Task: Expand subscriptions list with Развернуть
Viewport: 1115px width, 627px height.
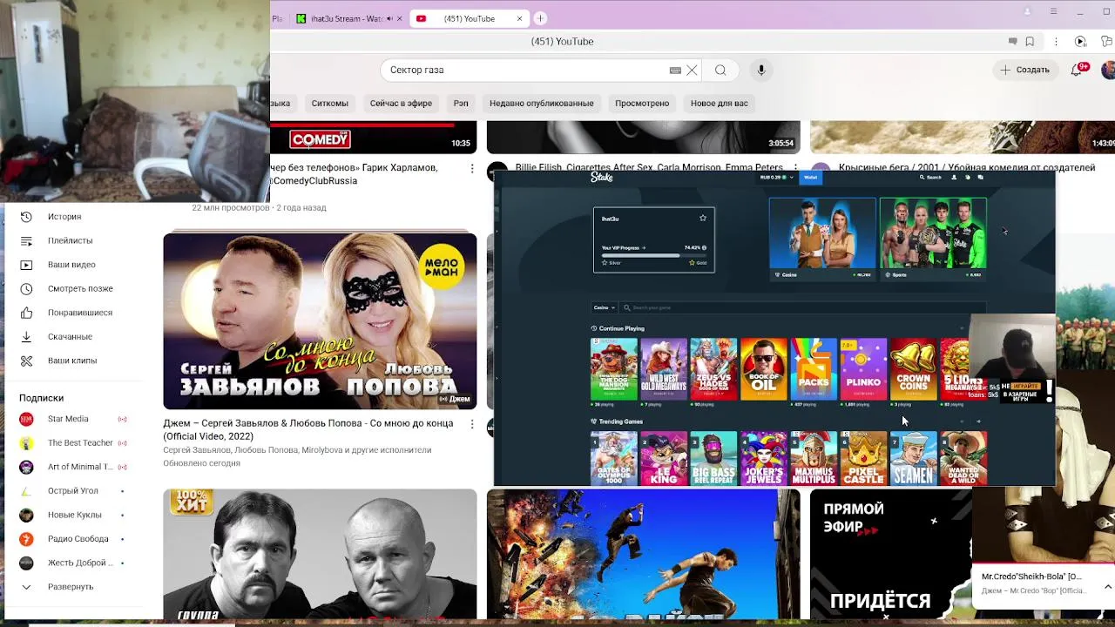Action: point(71,587)
